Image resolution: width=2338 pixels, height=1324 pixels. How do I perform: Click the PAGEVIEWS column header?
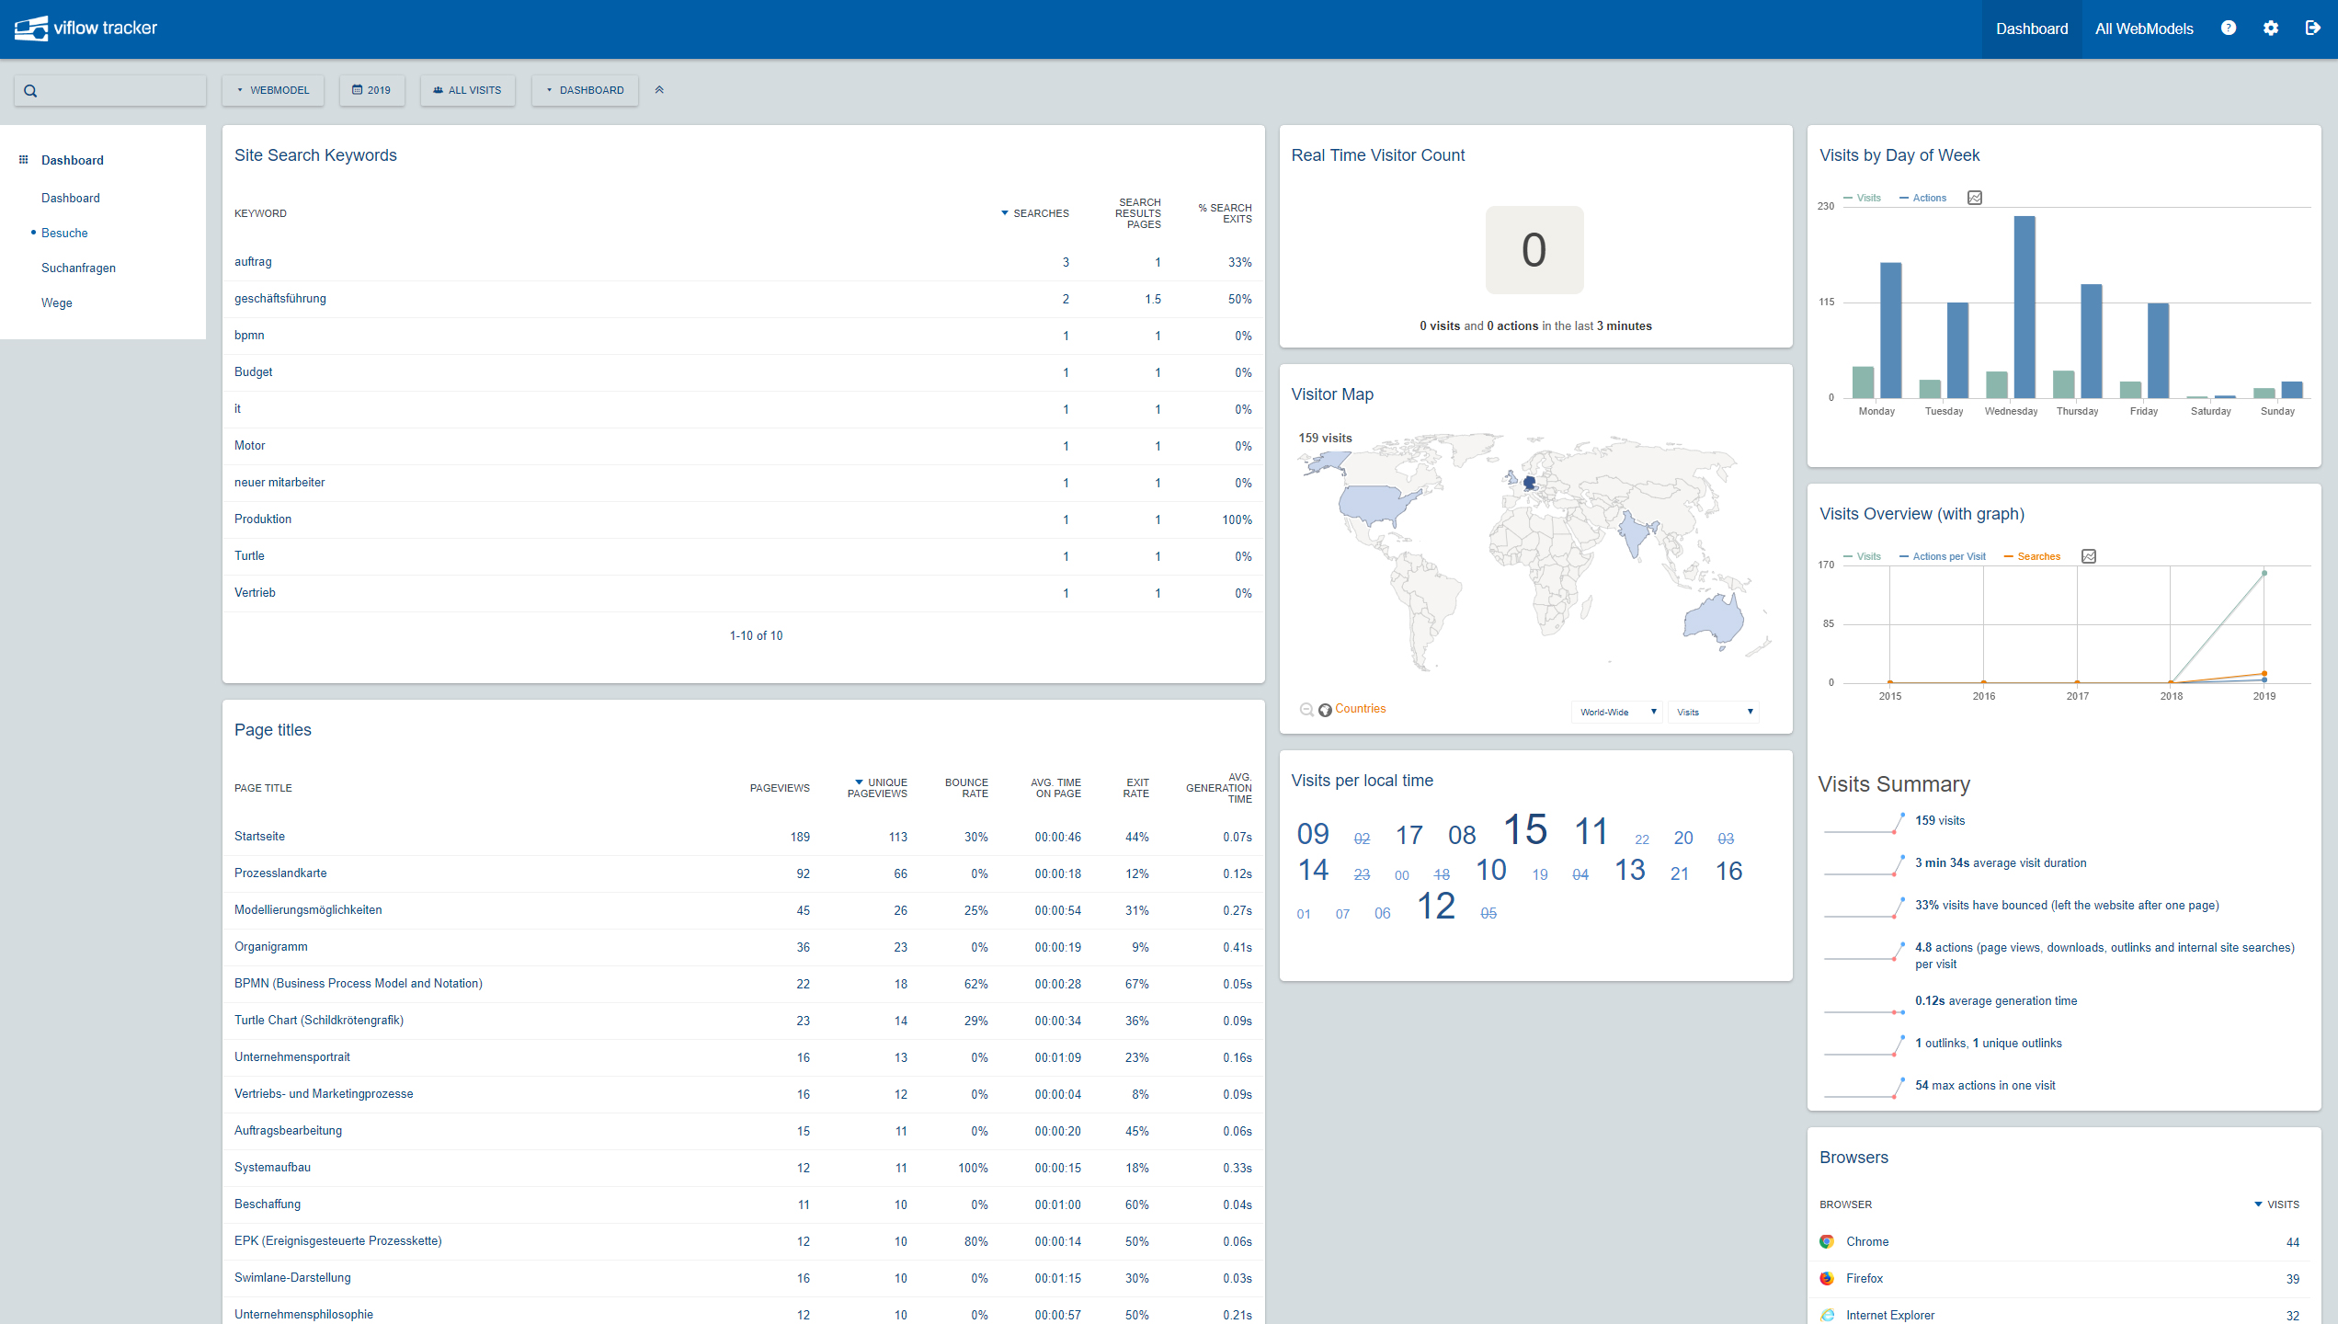pyautogui.click(x=780, y=788)
